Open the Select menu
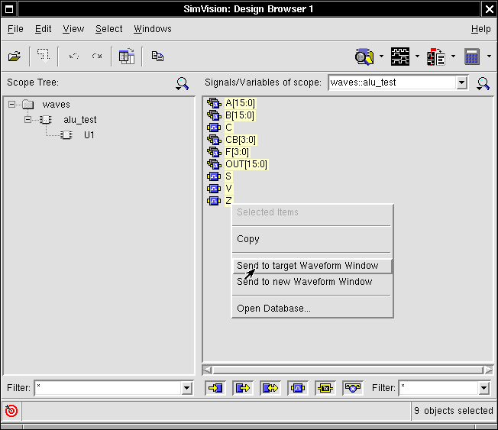 click(109, 29)
